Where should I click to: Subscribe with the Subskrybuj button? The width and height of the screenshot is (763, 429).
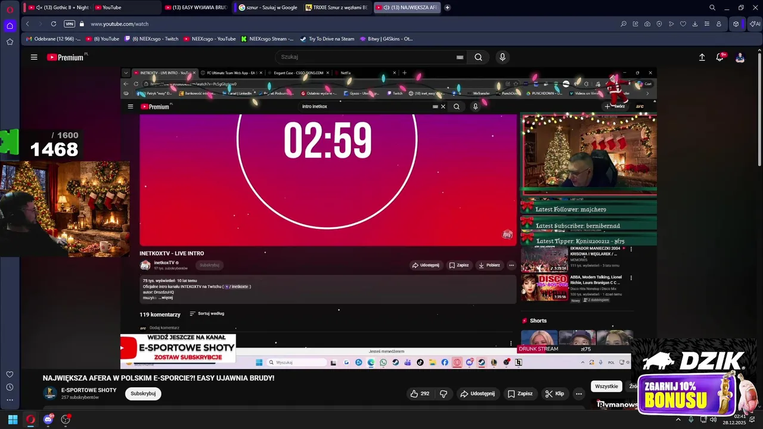pos(143,393)
